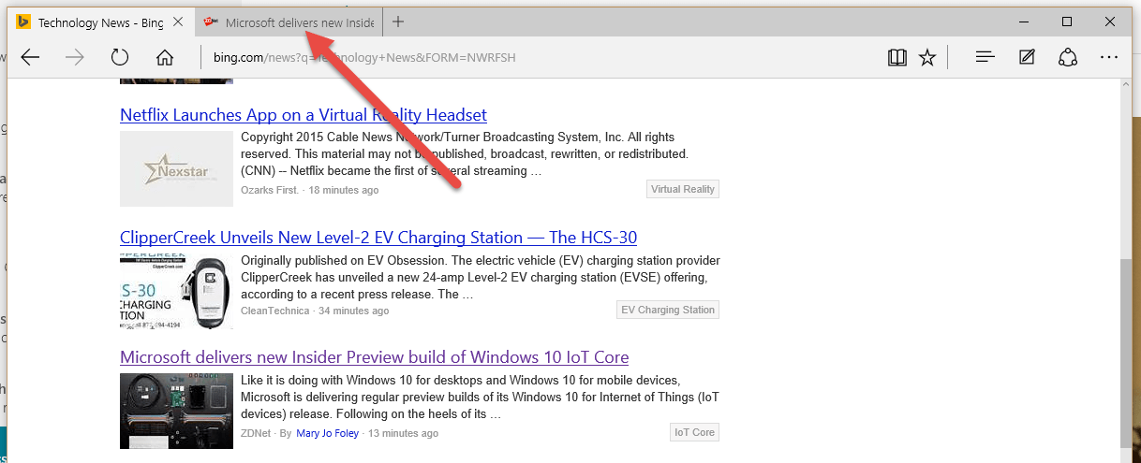This screenshot has height=463, width=1141.
Task: Make a Web Note
Action: (x=1027, y=58)
